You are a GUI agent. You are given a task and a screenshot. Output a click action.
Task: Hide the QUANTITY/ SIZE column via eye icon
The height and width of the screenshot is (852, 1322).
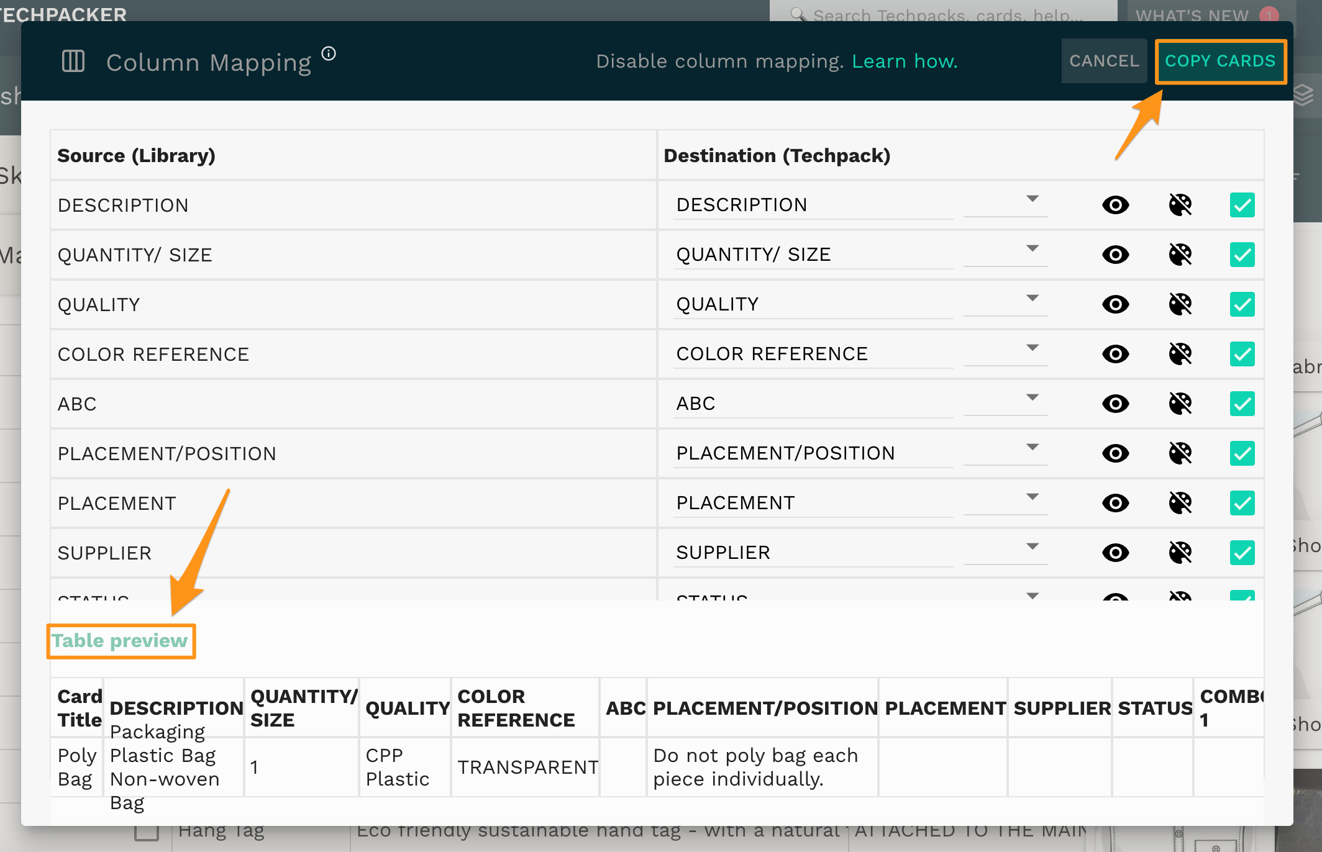coord(1115,255)
